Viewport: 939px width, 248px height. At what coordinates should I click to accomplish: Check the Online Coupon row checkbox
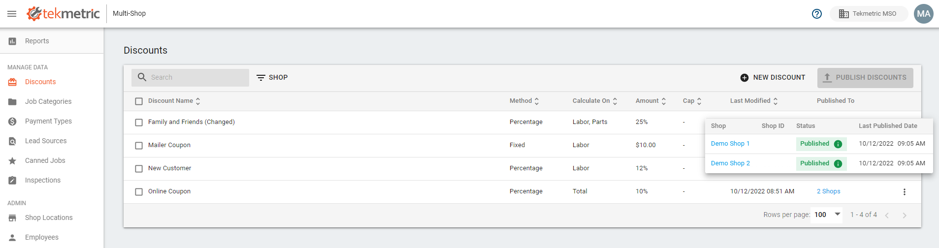[139, 192]
